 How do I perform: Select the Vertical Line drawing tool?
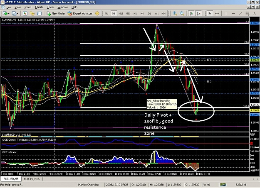point(226,13)
